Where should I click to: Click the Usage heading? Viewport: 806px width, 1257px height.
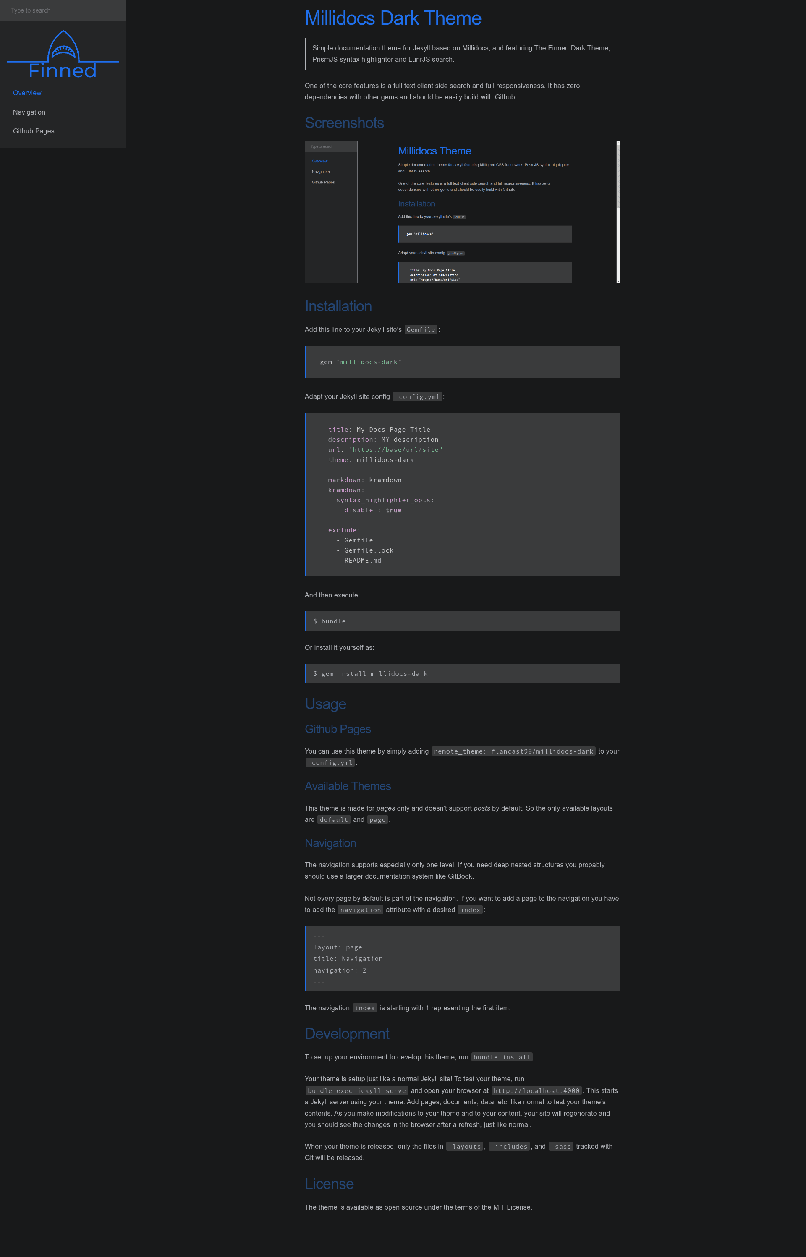click(325, 704)
